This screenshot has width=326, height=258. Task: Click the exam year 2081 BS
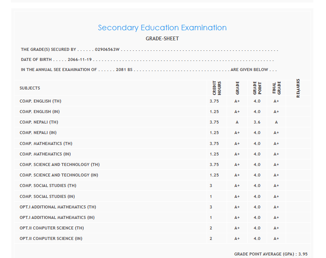tap(124, 70)
